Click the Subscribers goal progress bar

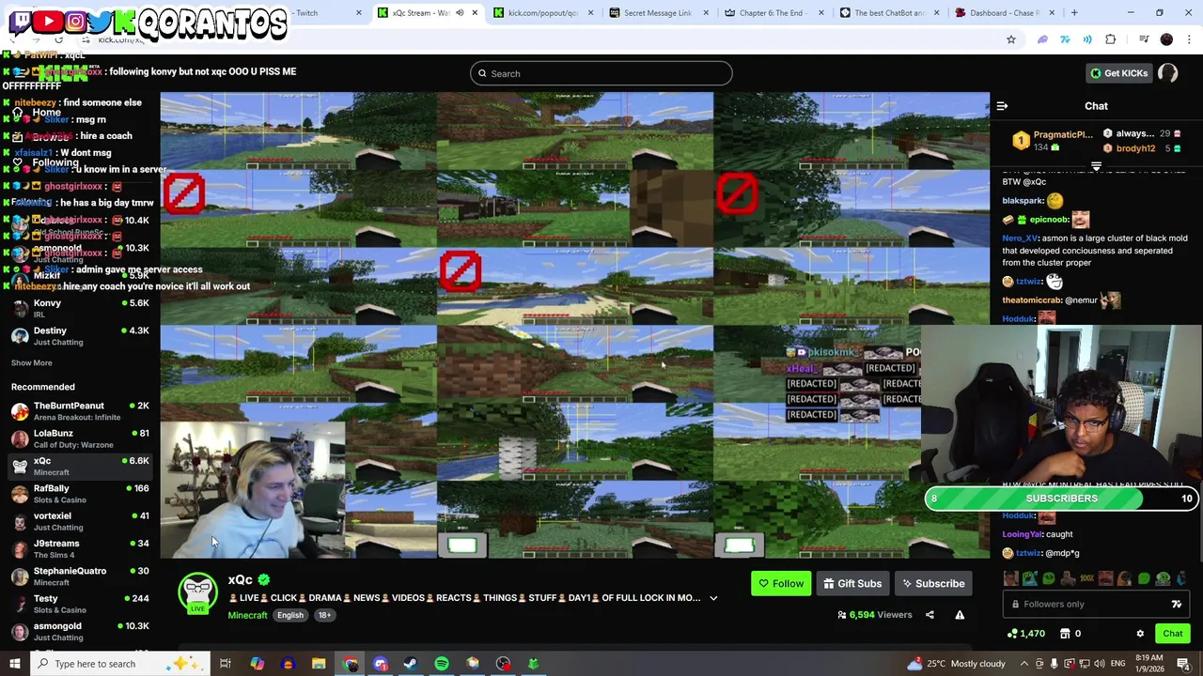(1062, 499)
